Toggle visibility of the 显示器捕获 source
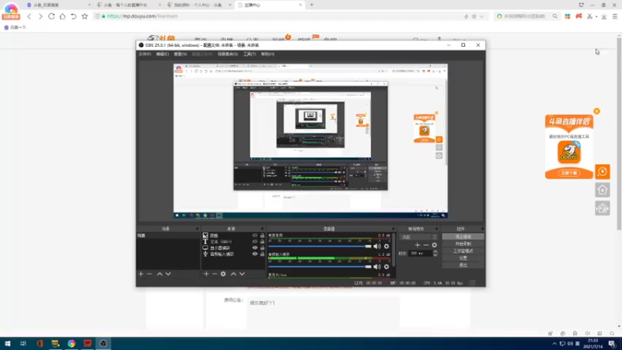The width and height of the screenshot is (622, 350). (x=255, y=247)
